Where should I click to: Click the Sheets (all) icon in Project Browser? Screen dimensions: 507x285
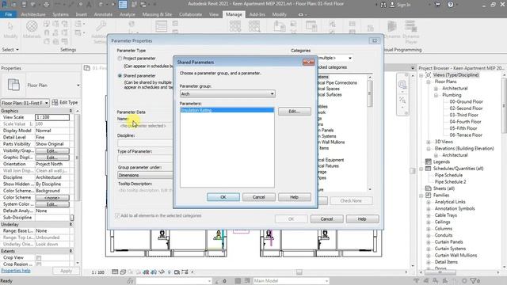(x=429, y=188)
